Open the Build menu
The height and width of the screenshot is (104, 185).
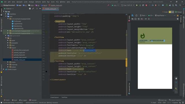coord(44,2)
